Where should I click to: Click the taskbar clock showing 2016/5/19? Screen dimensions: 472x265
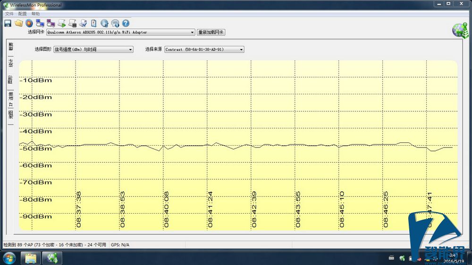coord(455,258)
